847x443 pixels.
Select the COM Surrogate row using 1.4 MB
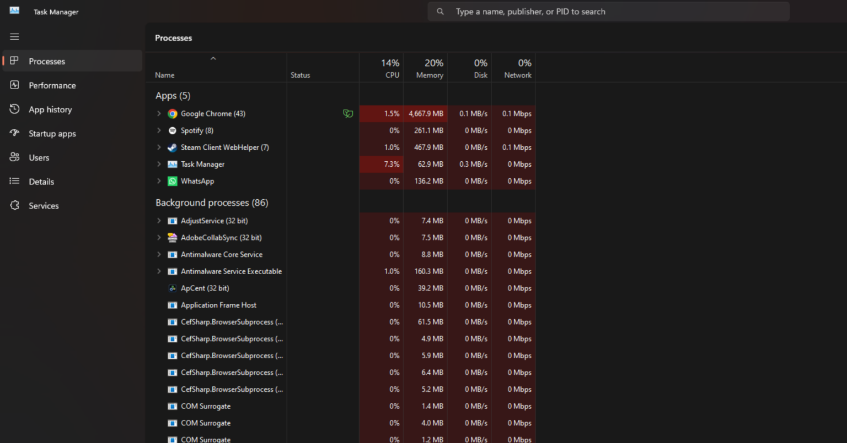pyautogui.click(x=340, y=406)
